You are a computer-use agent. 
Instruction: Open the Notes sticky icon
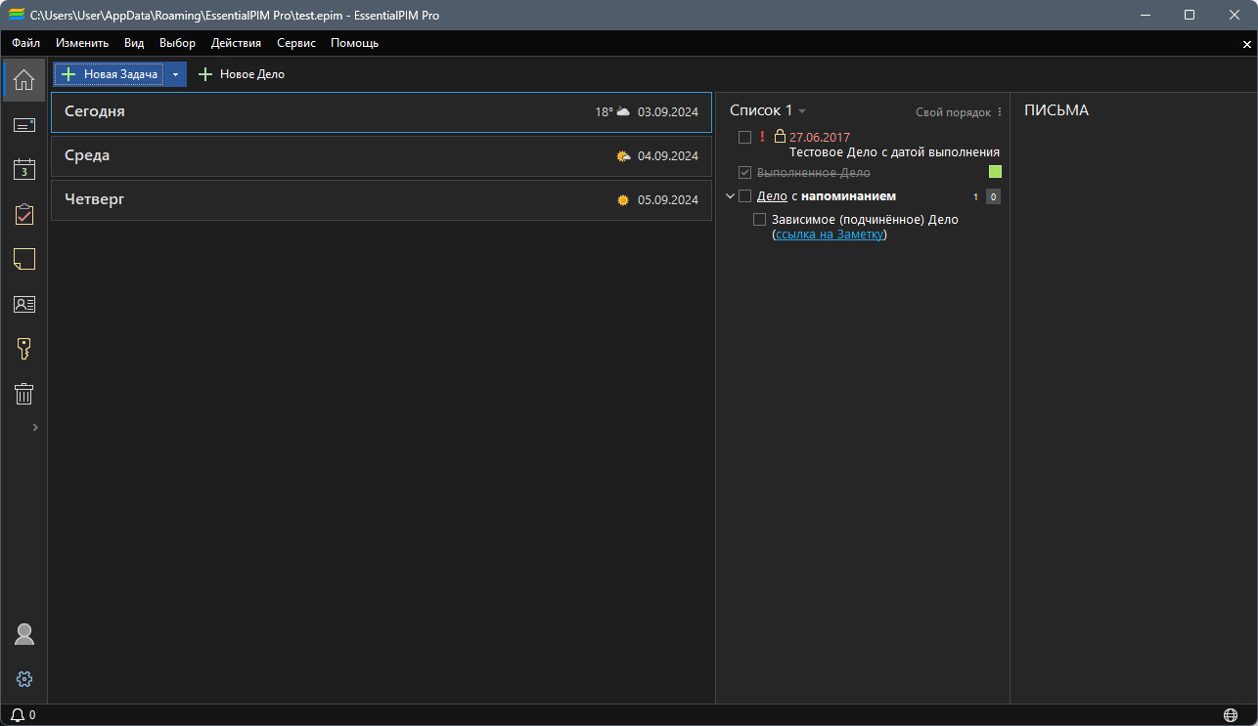[x=24, y=259]
